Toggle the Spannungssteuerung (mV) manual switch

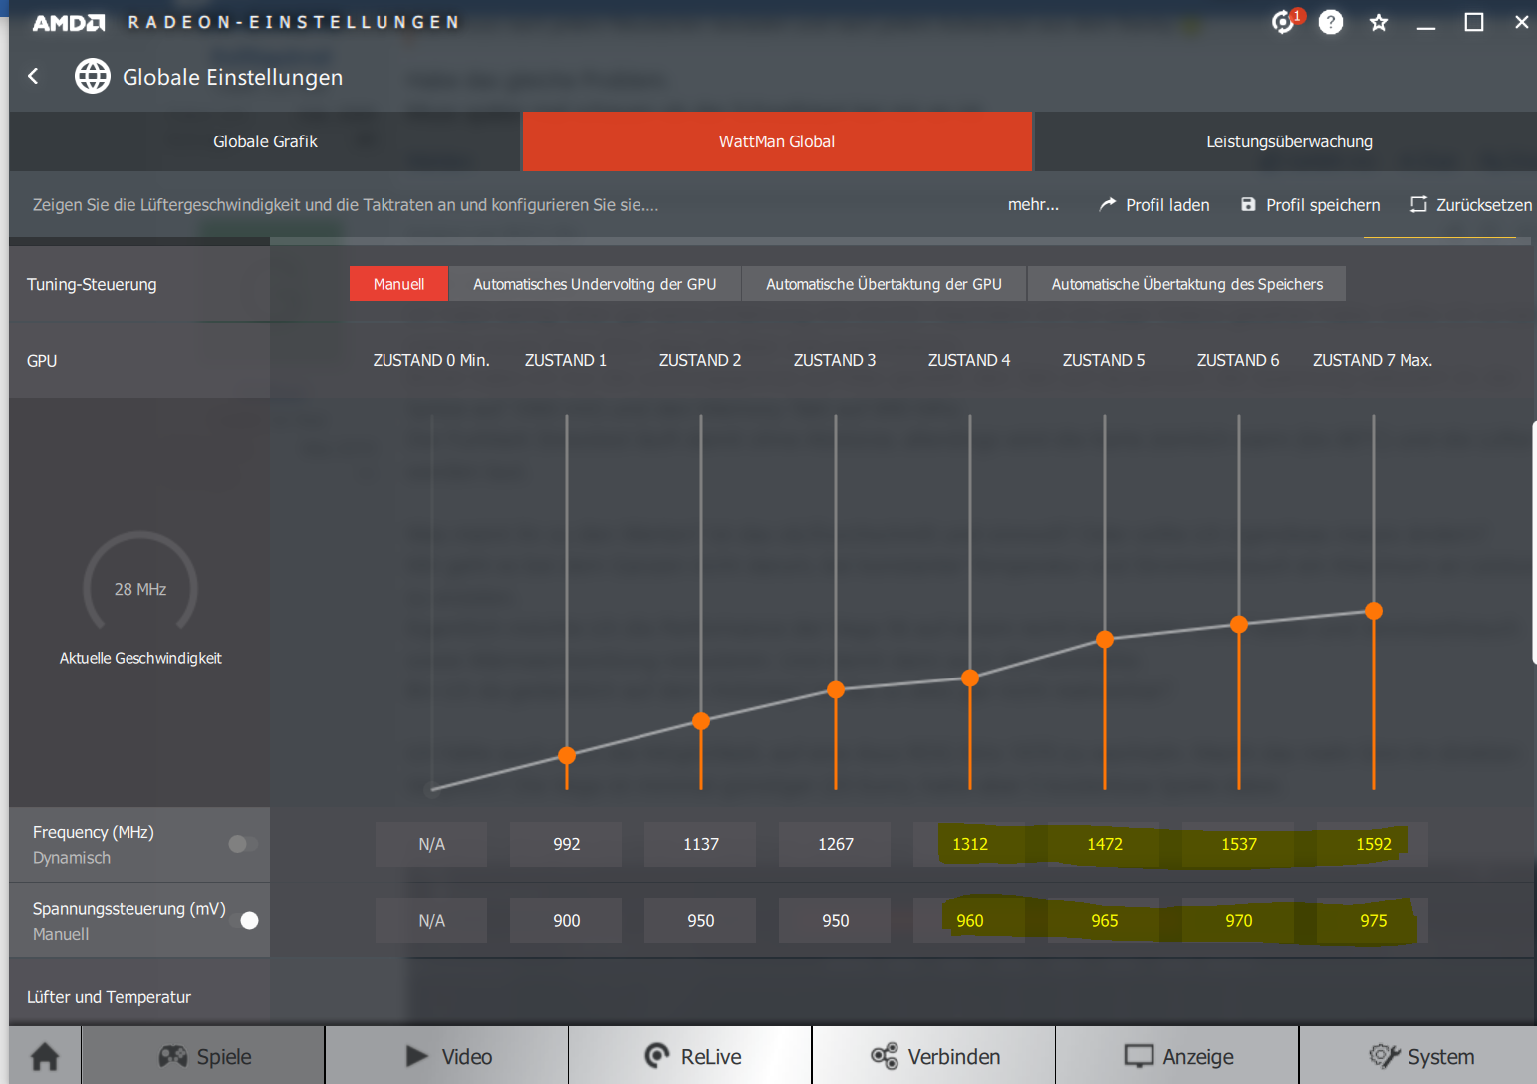point(244,920)
